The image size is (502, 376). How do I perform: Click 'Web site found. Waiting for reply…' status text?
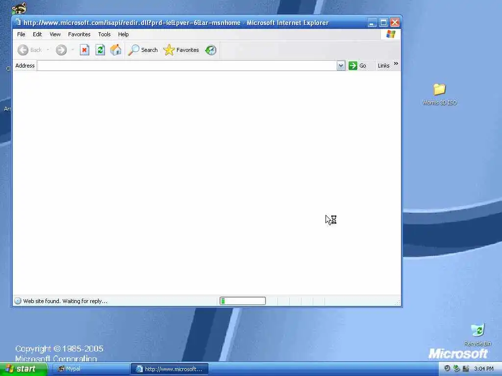[65, 301]
